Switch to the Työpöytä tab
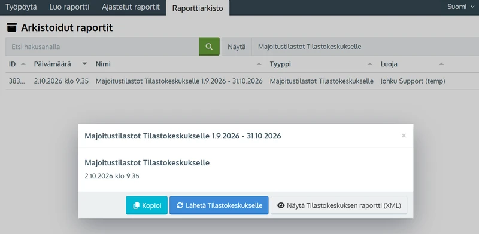The height and width of the screenshot is (234, 479). pyautogui.click(x=21, y=7)
